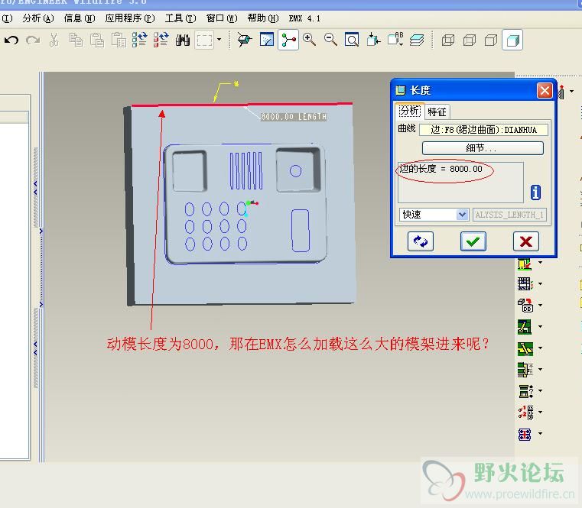Click the Refit to screen icon
The height and width of the screenshot is (508, 582).
pos(352,40)
